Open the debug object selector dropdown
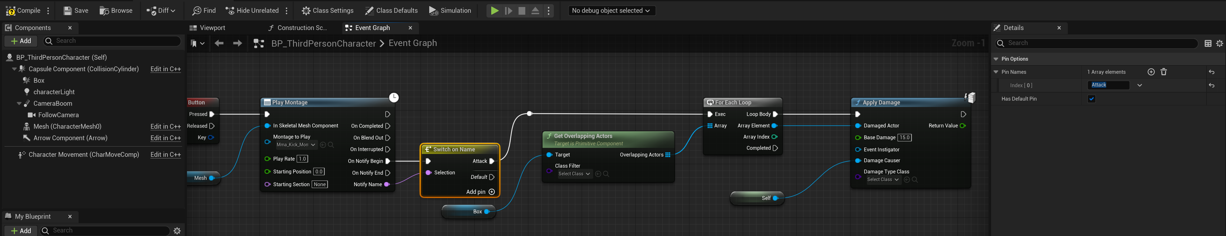Image resolution: width=1226 pixels, height=236 pixels. pos(612,11)
